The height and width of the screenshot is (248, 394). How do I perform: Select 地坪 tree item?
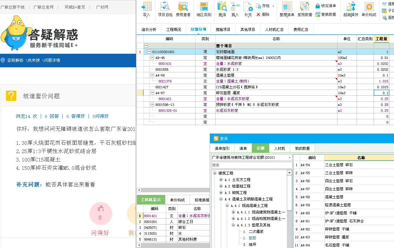252,245
